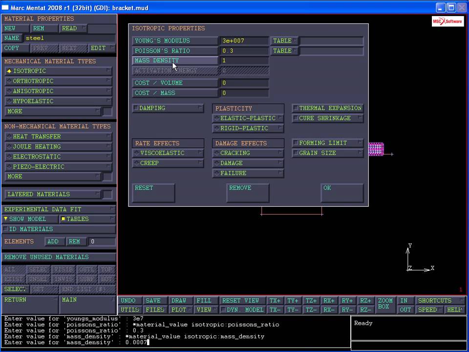Open the TABLES menu
This screenshot has width=469, height=352.
[87, 219]
